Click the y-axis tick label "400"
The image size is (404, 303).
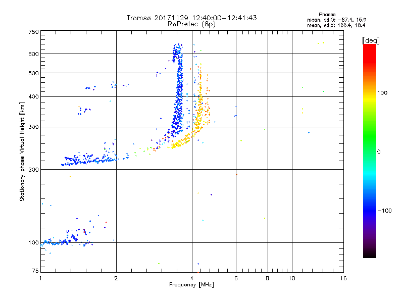pos(34,96)
